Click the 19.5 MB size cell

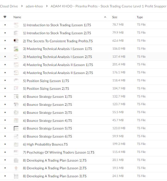tap(118, 168)
